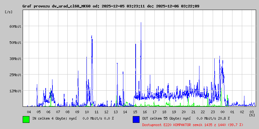The height and width of the screenshot is (129, 259).
Task: Click hour marker 03 at the axis end
Action: [252, 112]
